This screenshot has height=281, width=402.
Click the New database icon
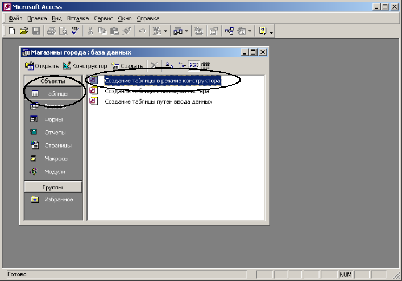(x=12, y=31)
